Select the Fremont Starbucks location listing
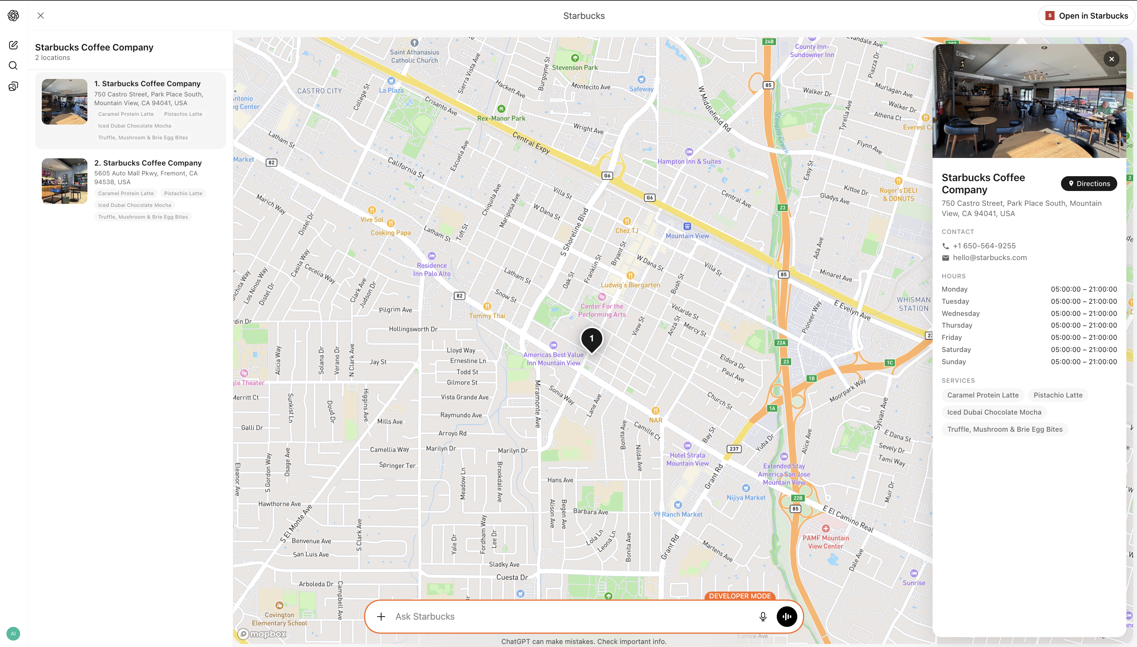The width and height of the screenshot is (1137, 647). (x=130, y=190)
